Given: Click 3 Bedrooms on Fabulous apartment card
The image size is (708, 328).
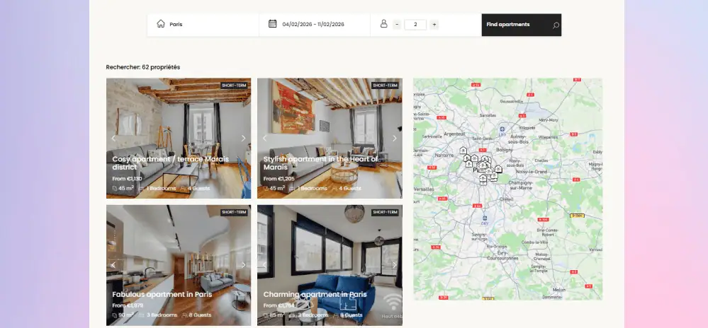Looking at the screenshot, I should 161,315.
